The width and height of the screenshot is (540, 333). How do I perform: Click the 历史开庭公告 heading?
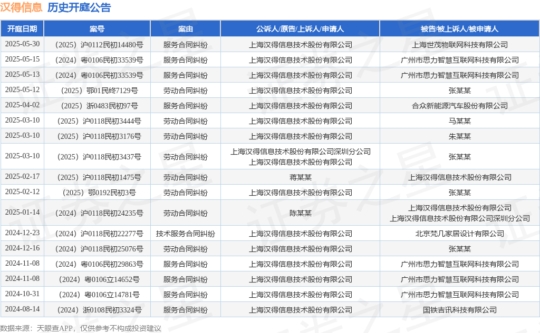tap(79, 7)
